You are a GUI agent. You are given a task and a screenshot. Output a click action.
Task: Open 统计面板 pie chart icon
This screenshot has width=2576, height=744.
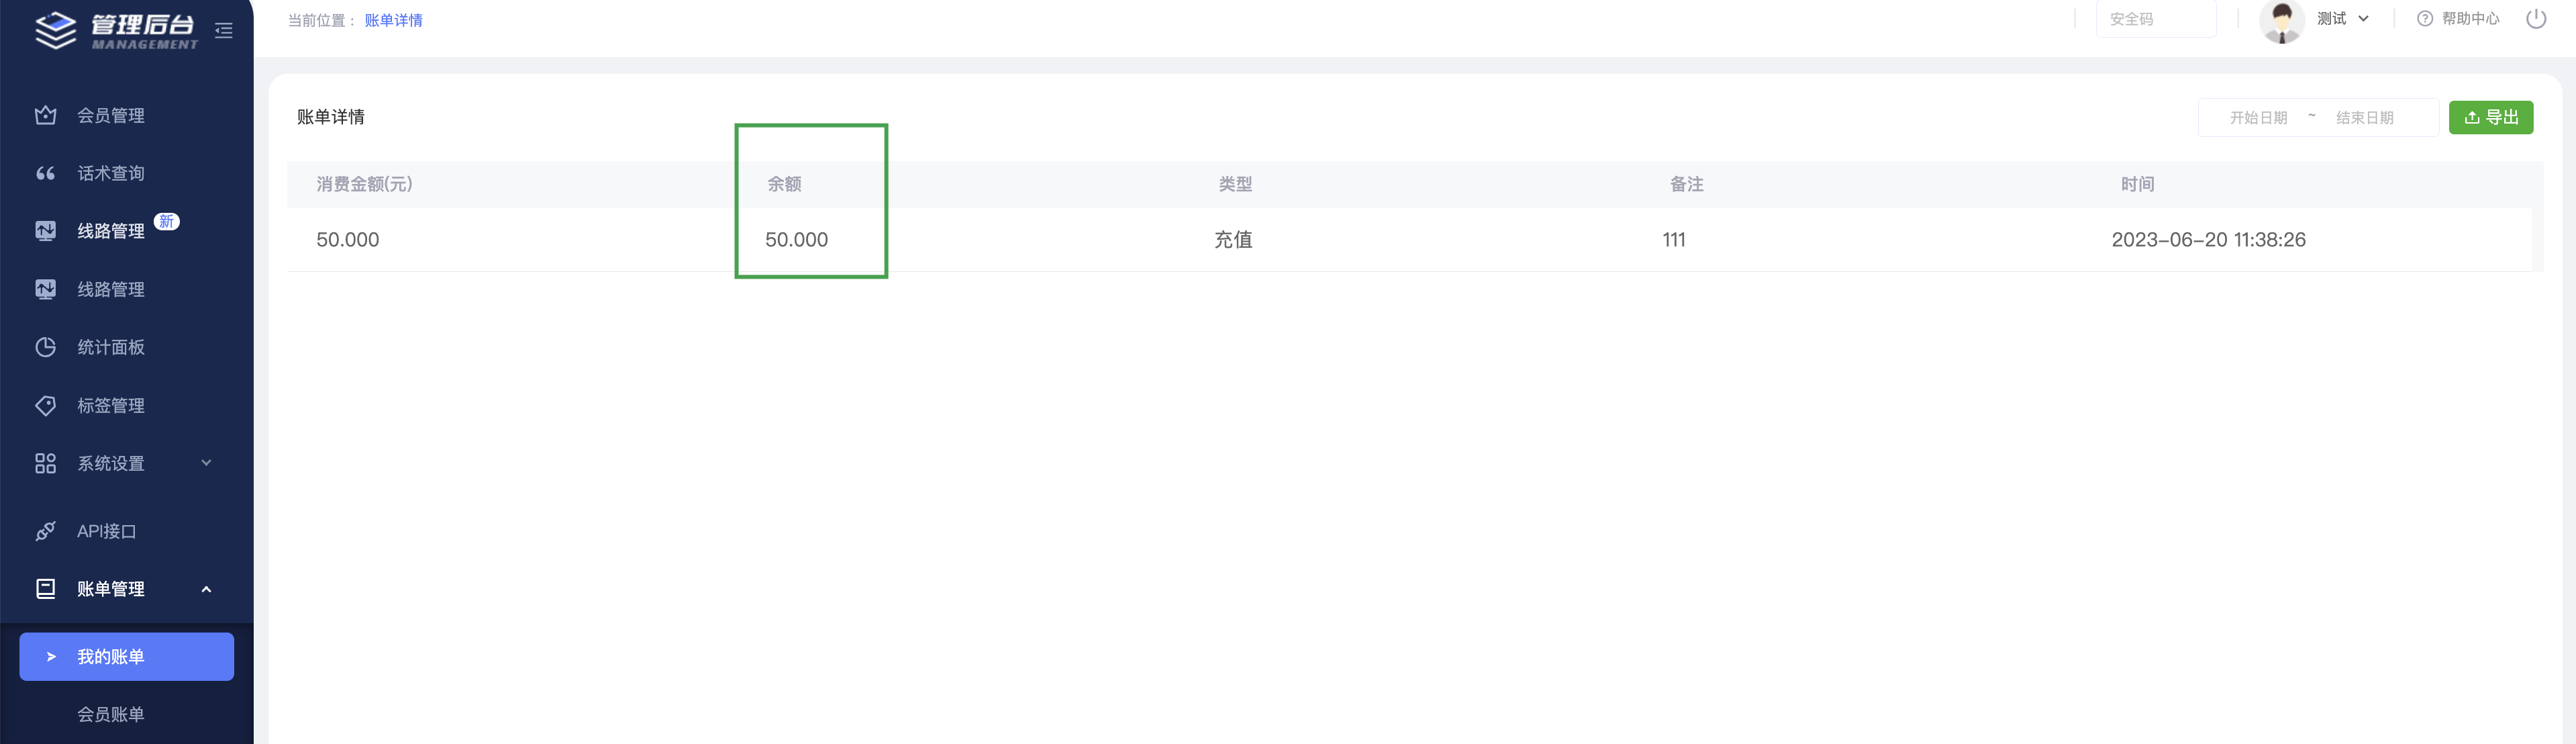[x=45, y=347]
